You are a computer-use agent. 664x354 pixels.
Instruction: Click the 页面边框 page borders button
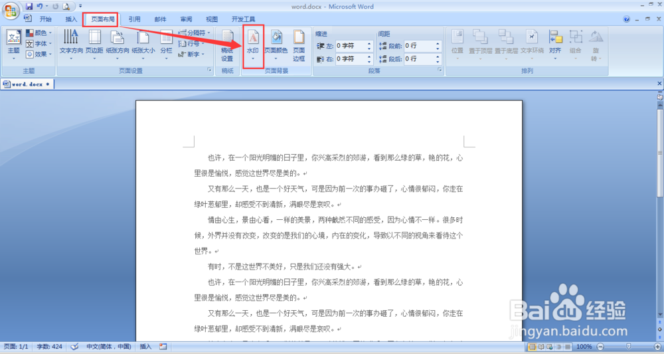click(299, 46)
